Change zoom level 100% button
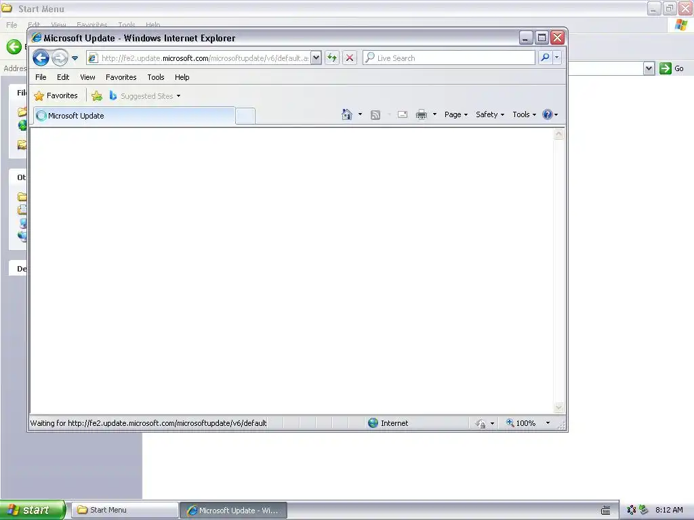The image size is (694, 520). pos(521,423)
